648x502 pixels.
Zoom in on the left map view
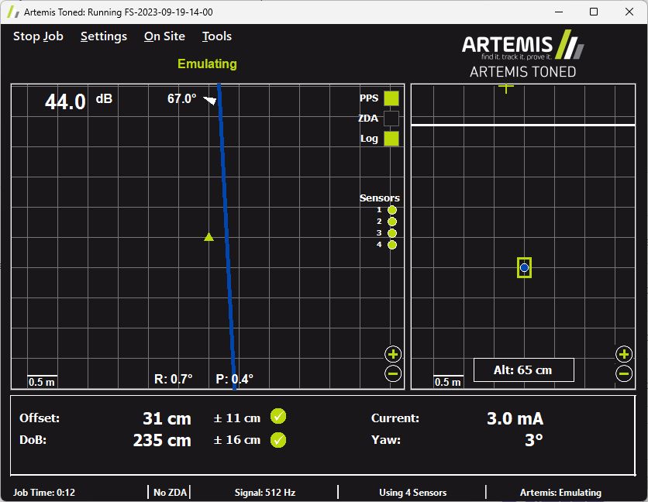(393, 355)
